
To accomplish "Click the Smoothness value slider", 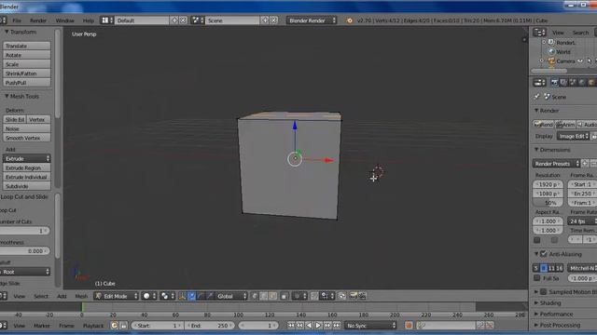I will (24, 251).
